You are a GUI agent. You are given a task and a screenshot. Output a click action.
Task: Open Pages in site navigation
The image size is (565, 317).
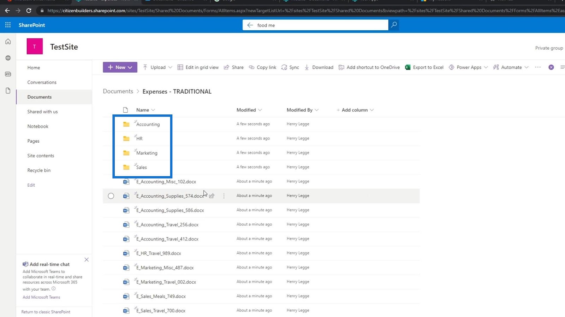34,141
